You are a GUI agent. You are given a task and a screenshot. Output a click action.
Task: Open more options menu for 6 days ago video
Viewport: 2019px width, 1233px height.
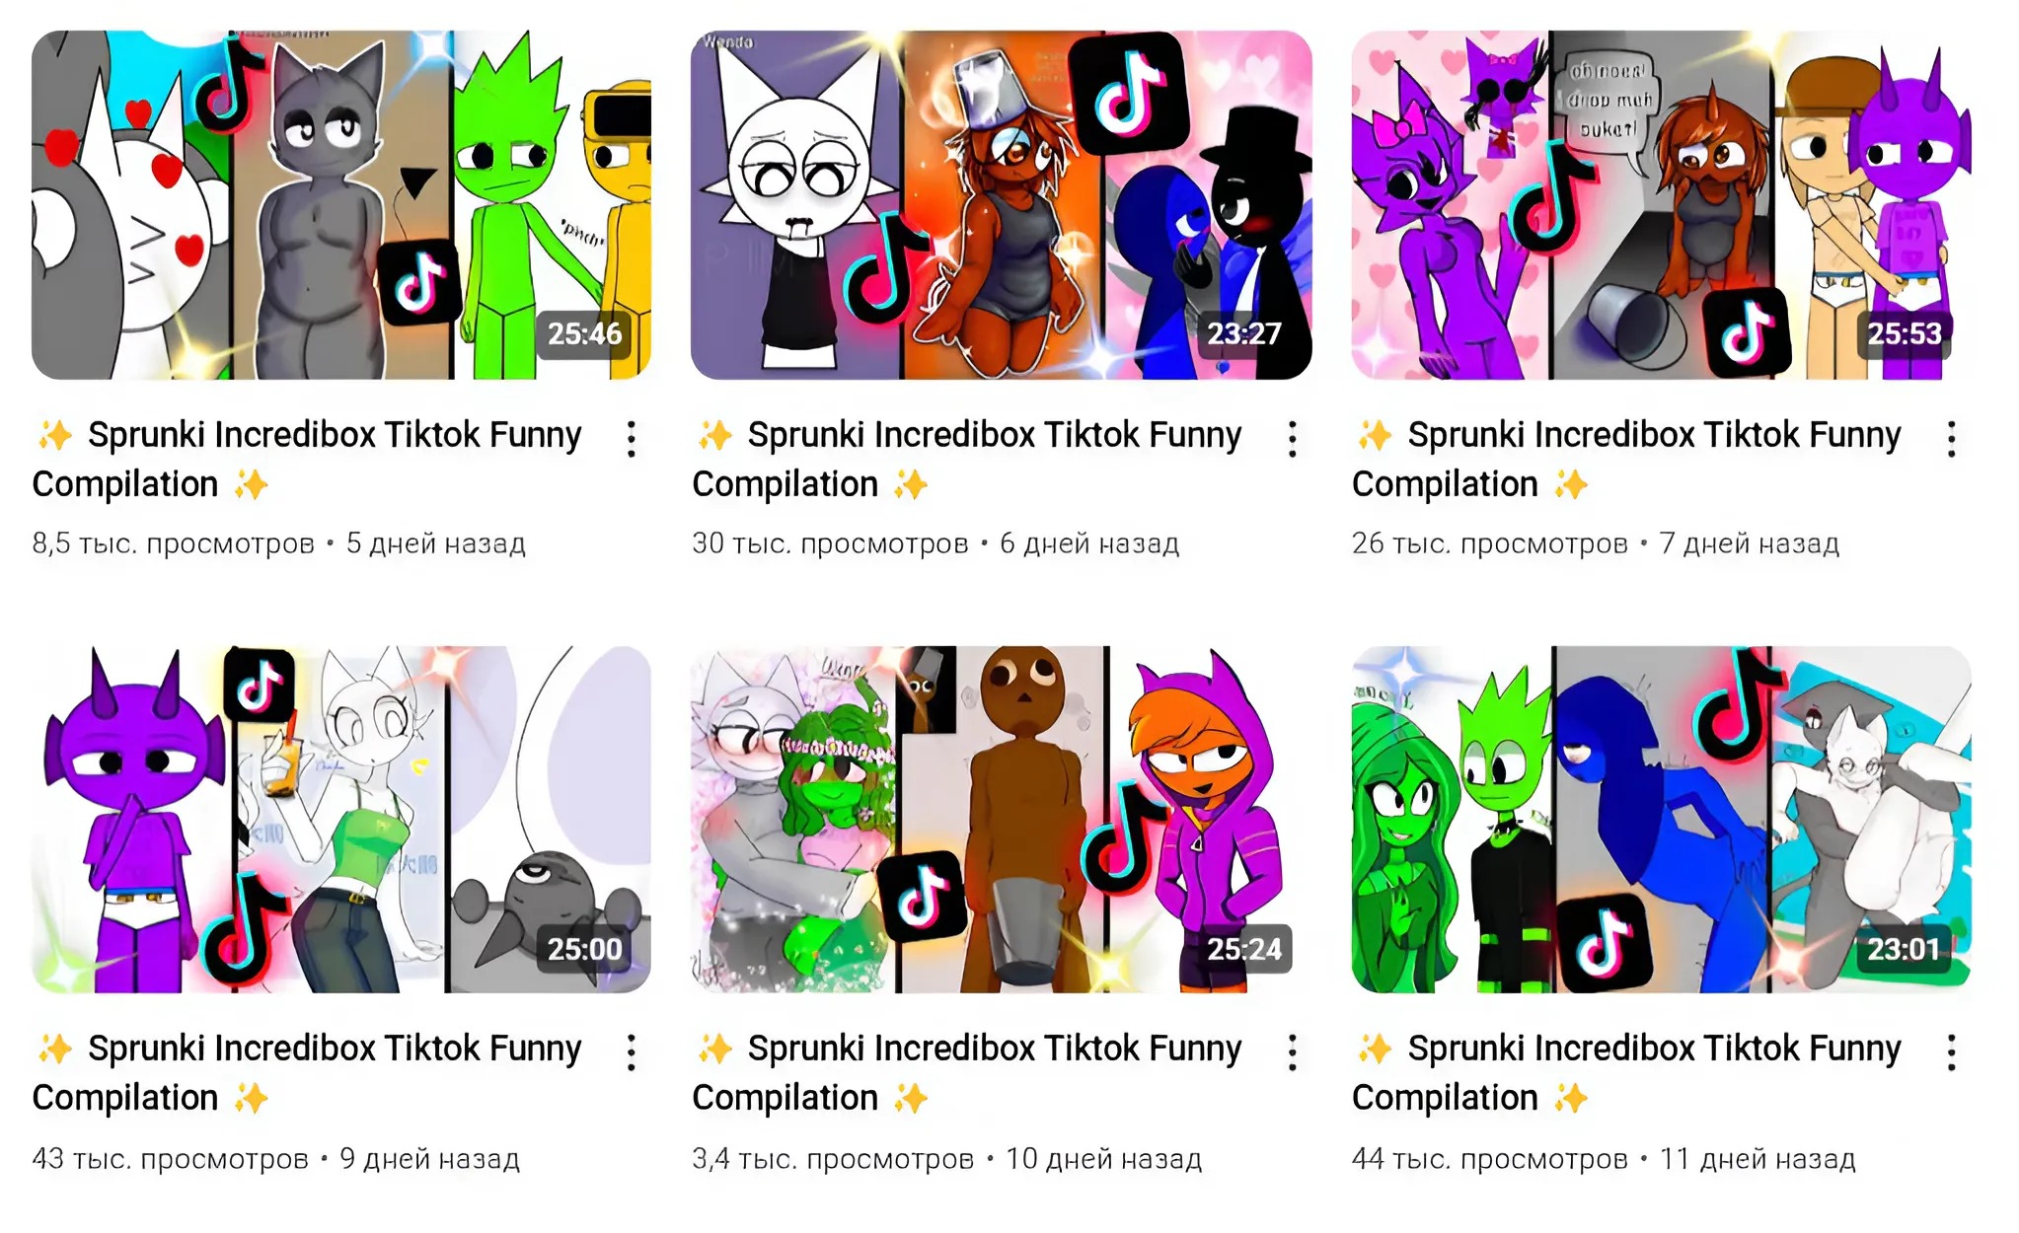click(x=1292, y=439)
